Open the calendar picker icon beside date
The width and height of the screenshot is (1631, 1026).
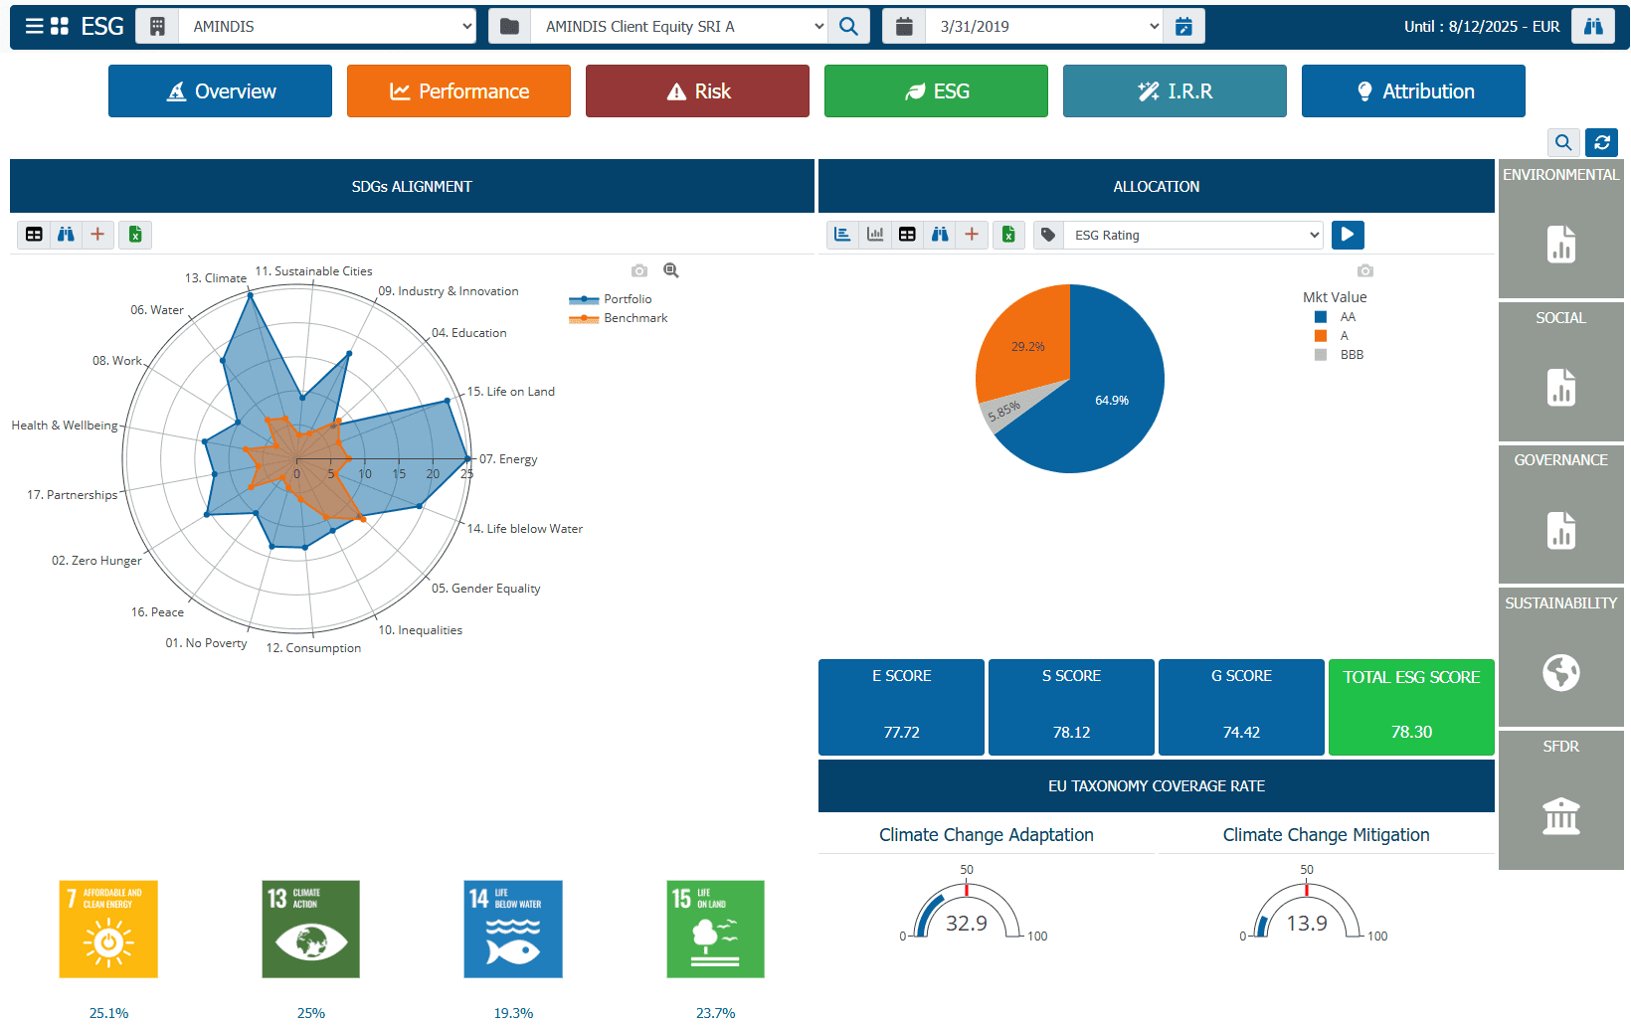1183,27
